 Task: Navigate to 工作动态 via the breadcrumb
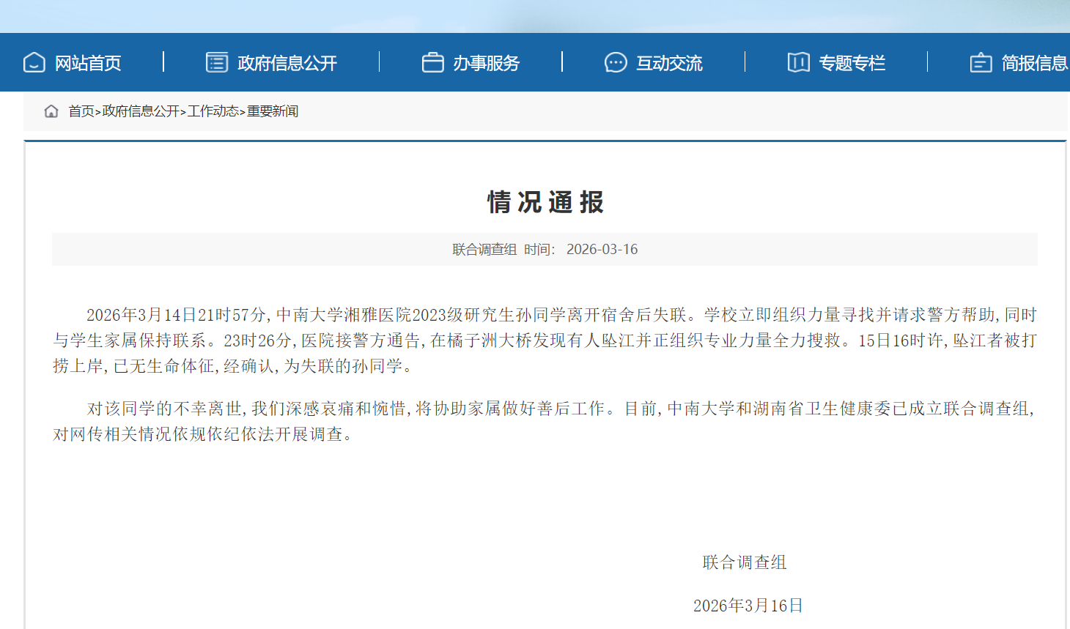[213, 111]
